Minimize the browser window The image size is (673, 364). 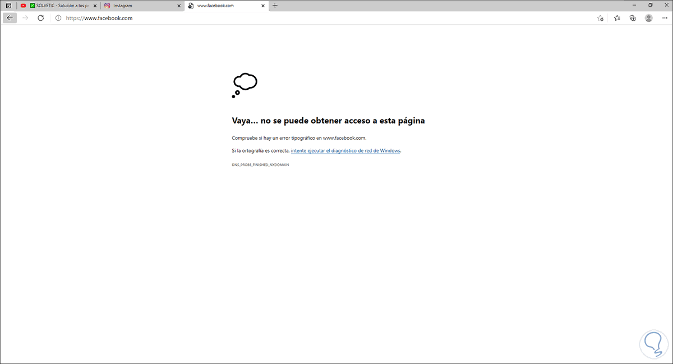coord(634,5)
